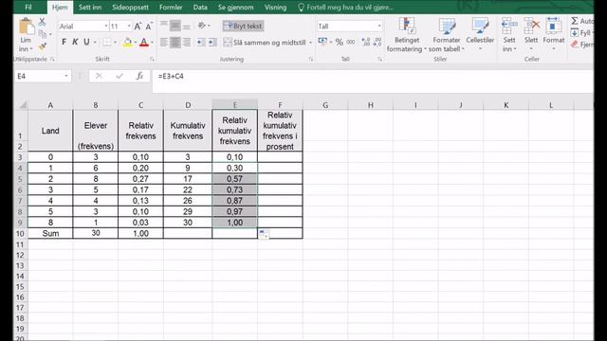Confirm formula entry checkmark button

point(120,76)
